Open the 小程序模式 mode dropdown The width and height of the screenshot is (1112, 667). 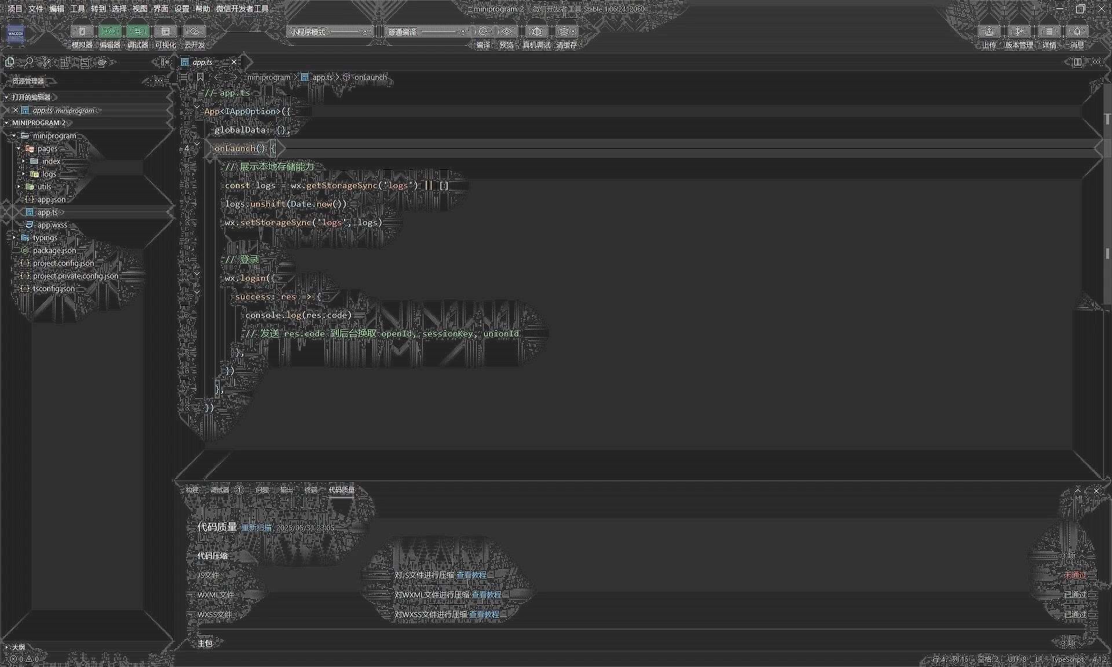pos(330,32)
